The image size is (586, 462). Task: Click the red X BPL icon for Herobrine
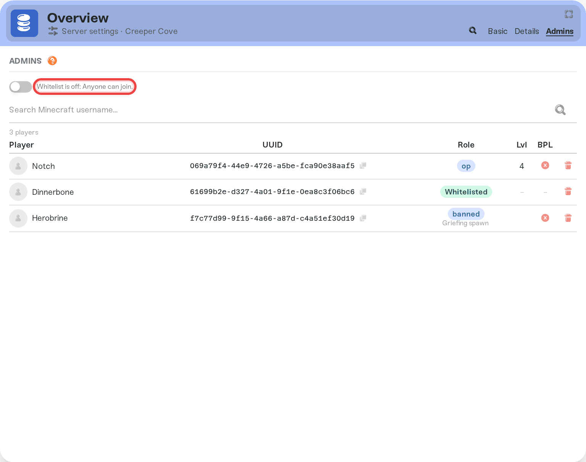tap(545, 218)
